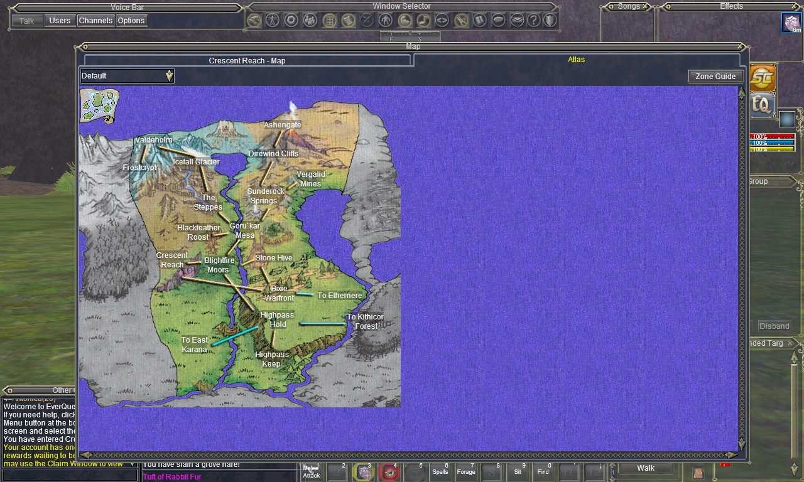The height and width of the screenshot is (482, 804).
Task: Click the oval disc icon in Window Selector
Action: click(499, 20)
